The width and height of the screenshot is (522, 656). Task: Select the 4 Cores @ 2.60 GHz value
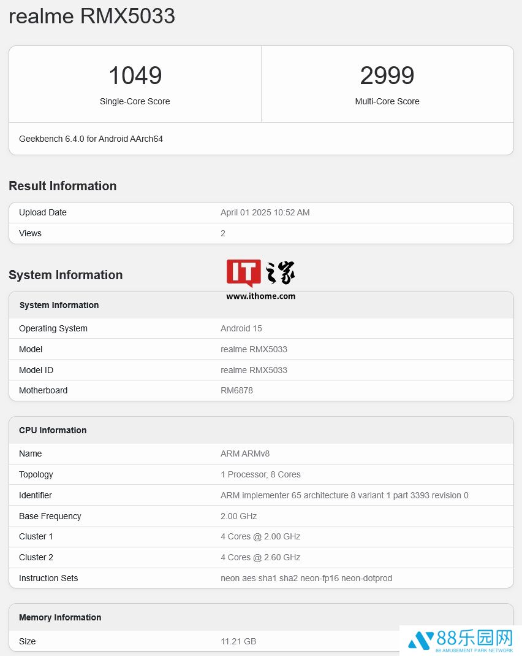(x=260, y=557)
